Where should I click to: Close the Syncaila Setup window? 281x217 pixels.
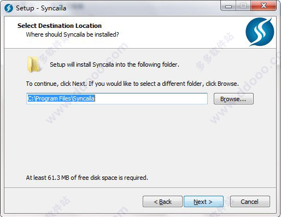(x=264, y=6)
